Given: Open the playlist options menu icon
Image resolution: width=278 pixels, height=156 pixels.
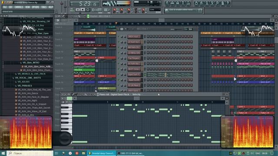Looking at the screenshot, I should (x=56, y=16).
